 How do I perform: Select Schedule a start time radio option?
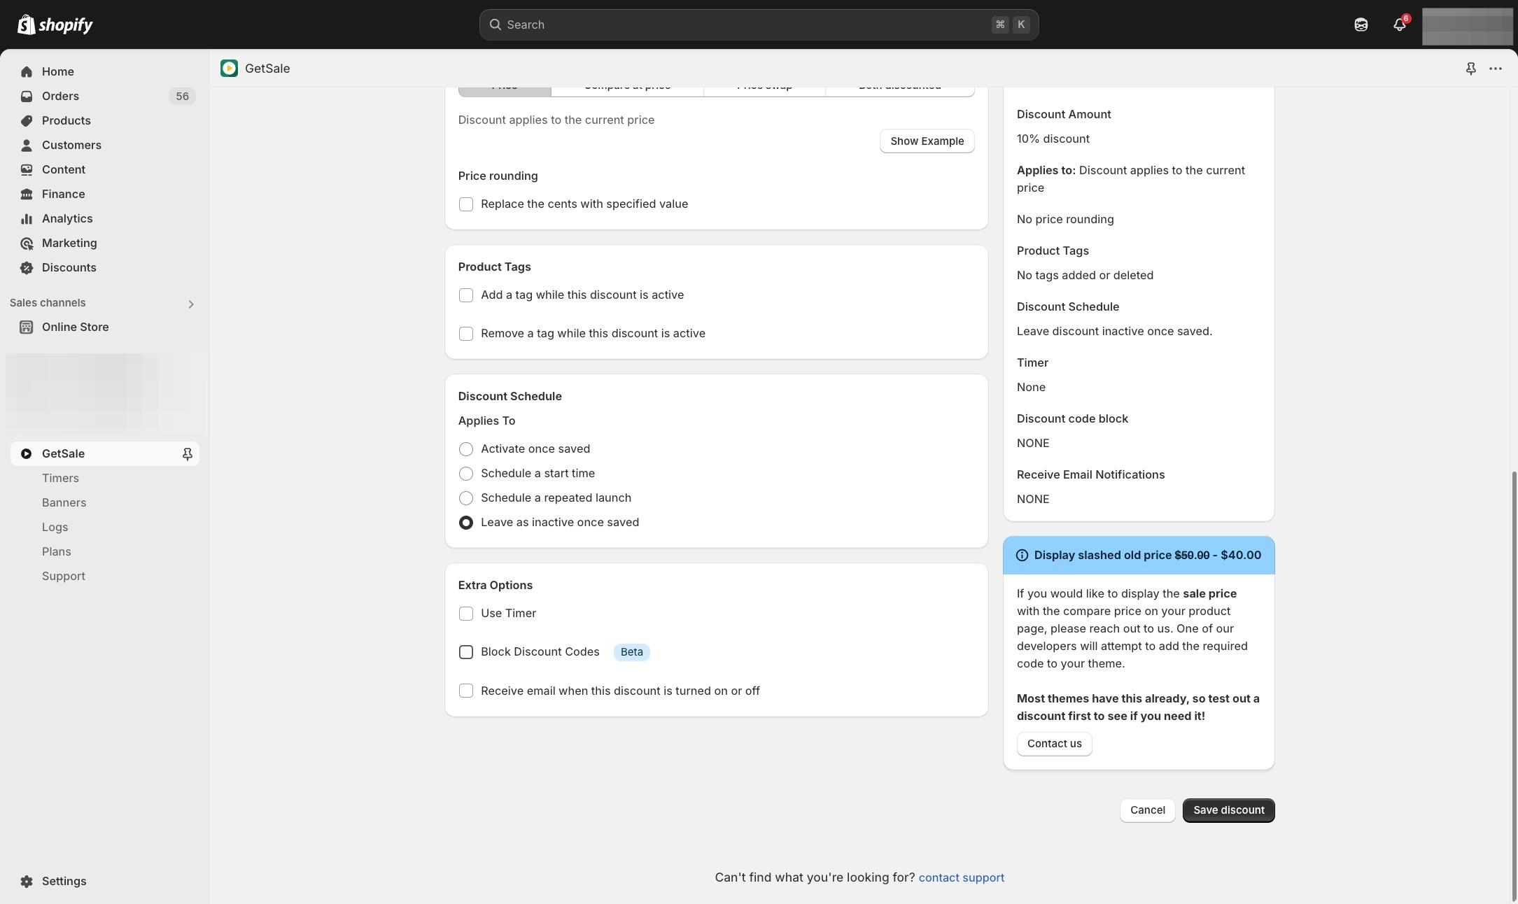tap(465, 474)
